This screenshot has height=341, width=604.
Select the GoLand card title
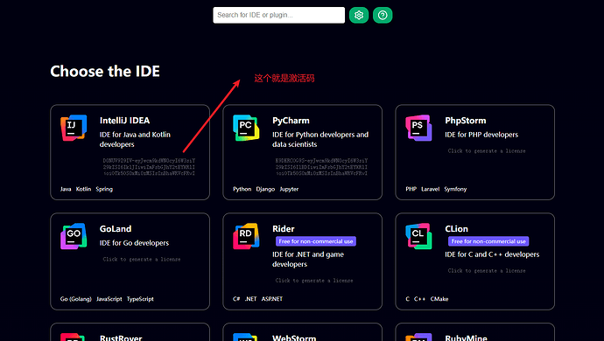point(116,228)
